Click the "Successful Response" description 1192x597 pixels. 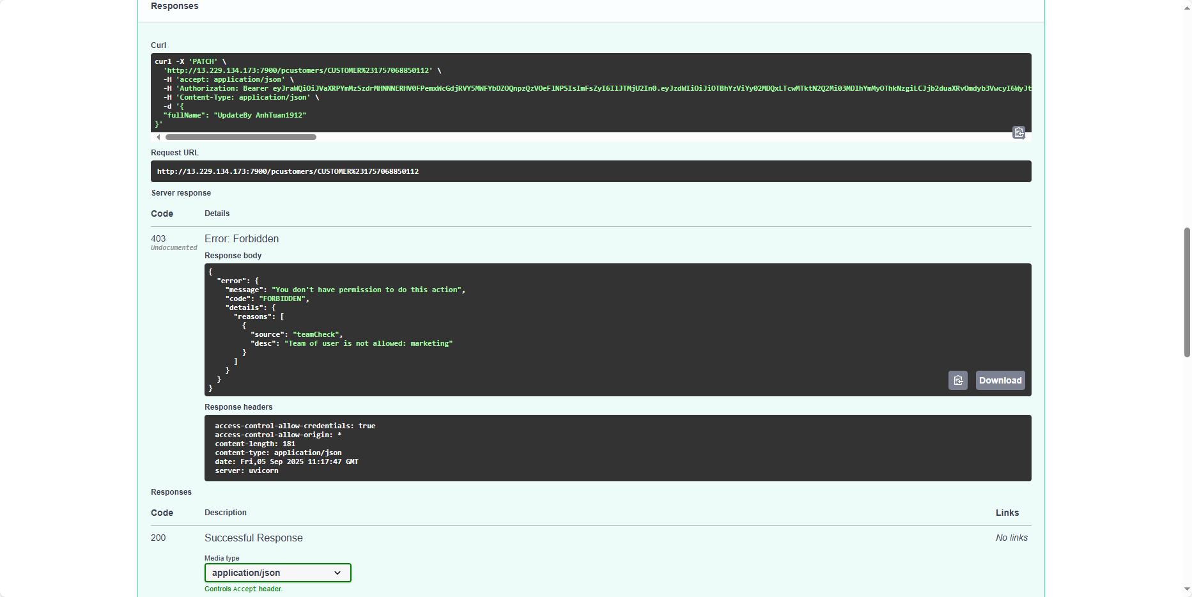coord(254,538)
